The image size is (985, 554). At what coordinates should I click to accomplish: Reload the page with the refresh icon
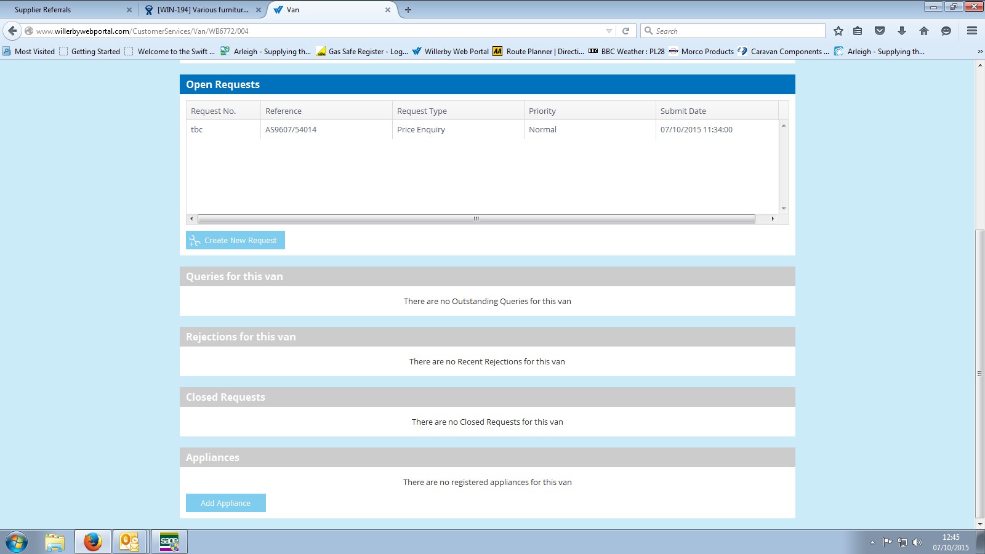coord(625,31)
